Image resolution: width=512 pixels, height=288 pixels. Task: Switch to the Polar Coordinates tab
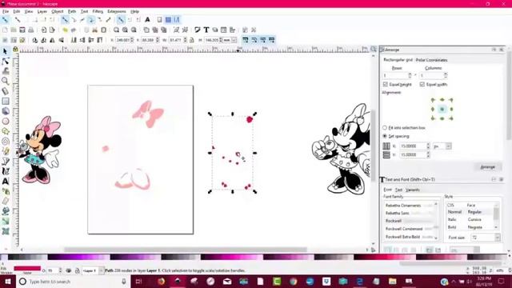click(431, 60)
